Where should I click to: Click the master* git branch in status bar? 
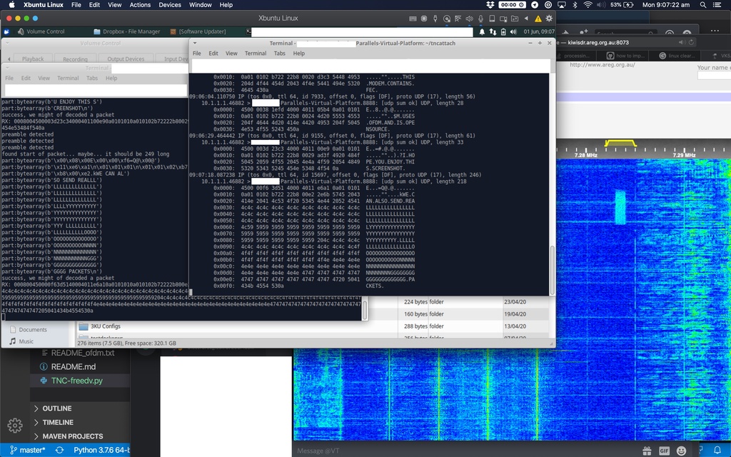coord(28,451)
